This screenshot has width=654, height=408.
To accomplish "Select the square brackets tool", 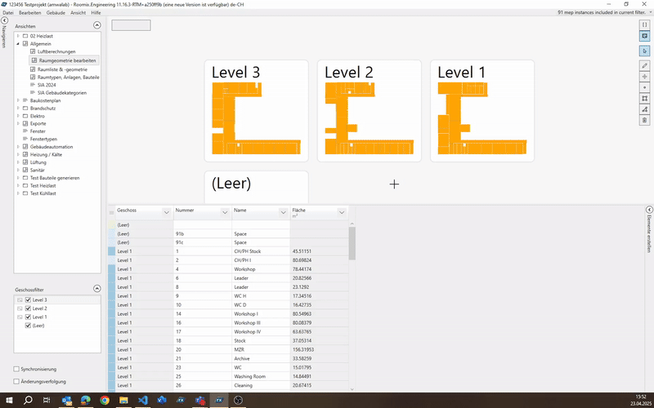I will [x=644, y=24].
